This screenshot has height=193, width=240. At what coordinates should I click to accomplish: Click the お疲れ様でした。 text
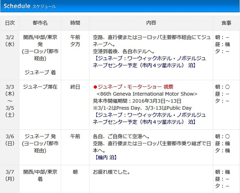click(112, 172)
